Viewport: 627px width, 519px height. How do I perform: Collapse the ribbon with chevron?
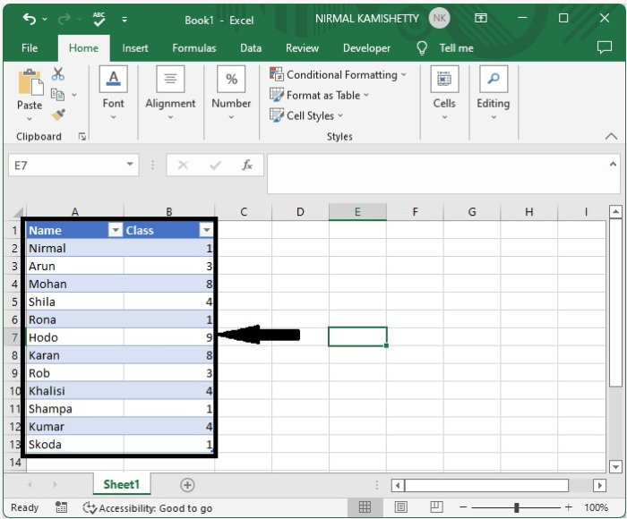coord(611,136)
